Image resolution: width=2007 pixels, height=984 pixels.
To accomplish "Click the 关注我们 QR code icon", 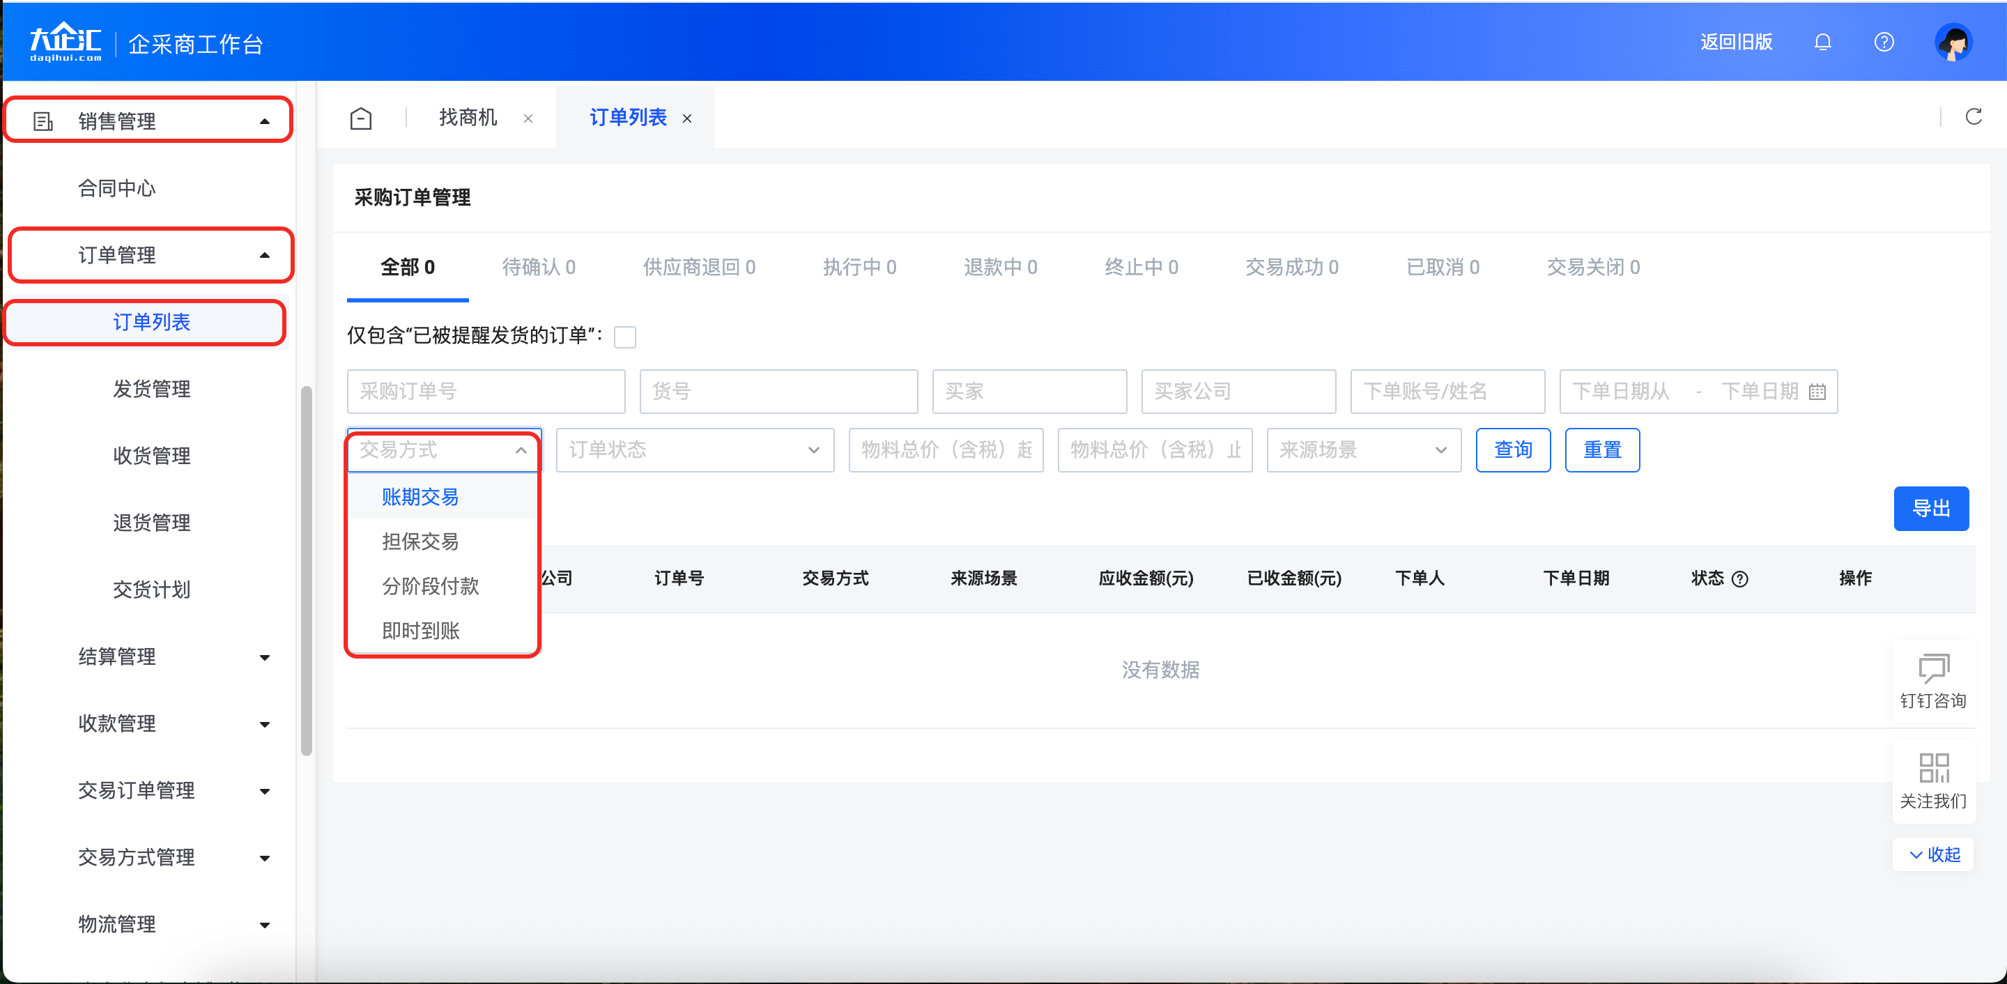I will pos(1933,767).
